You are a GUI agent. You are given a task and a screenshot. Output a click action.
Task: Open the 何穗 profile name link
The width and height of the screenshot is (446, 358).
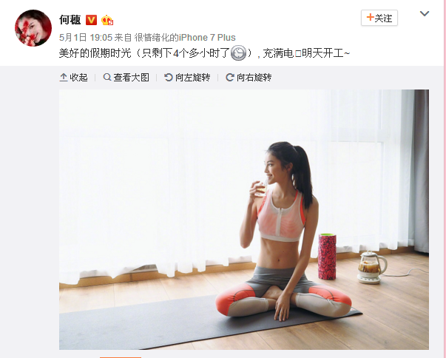(x=70, y=20)
